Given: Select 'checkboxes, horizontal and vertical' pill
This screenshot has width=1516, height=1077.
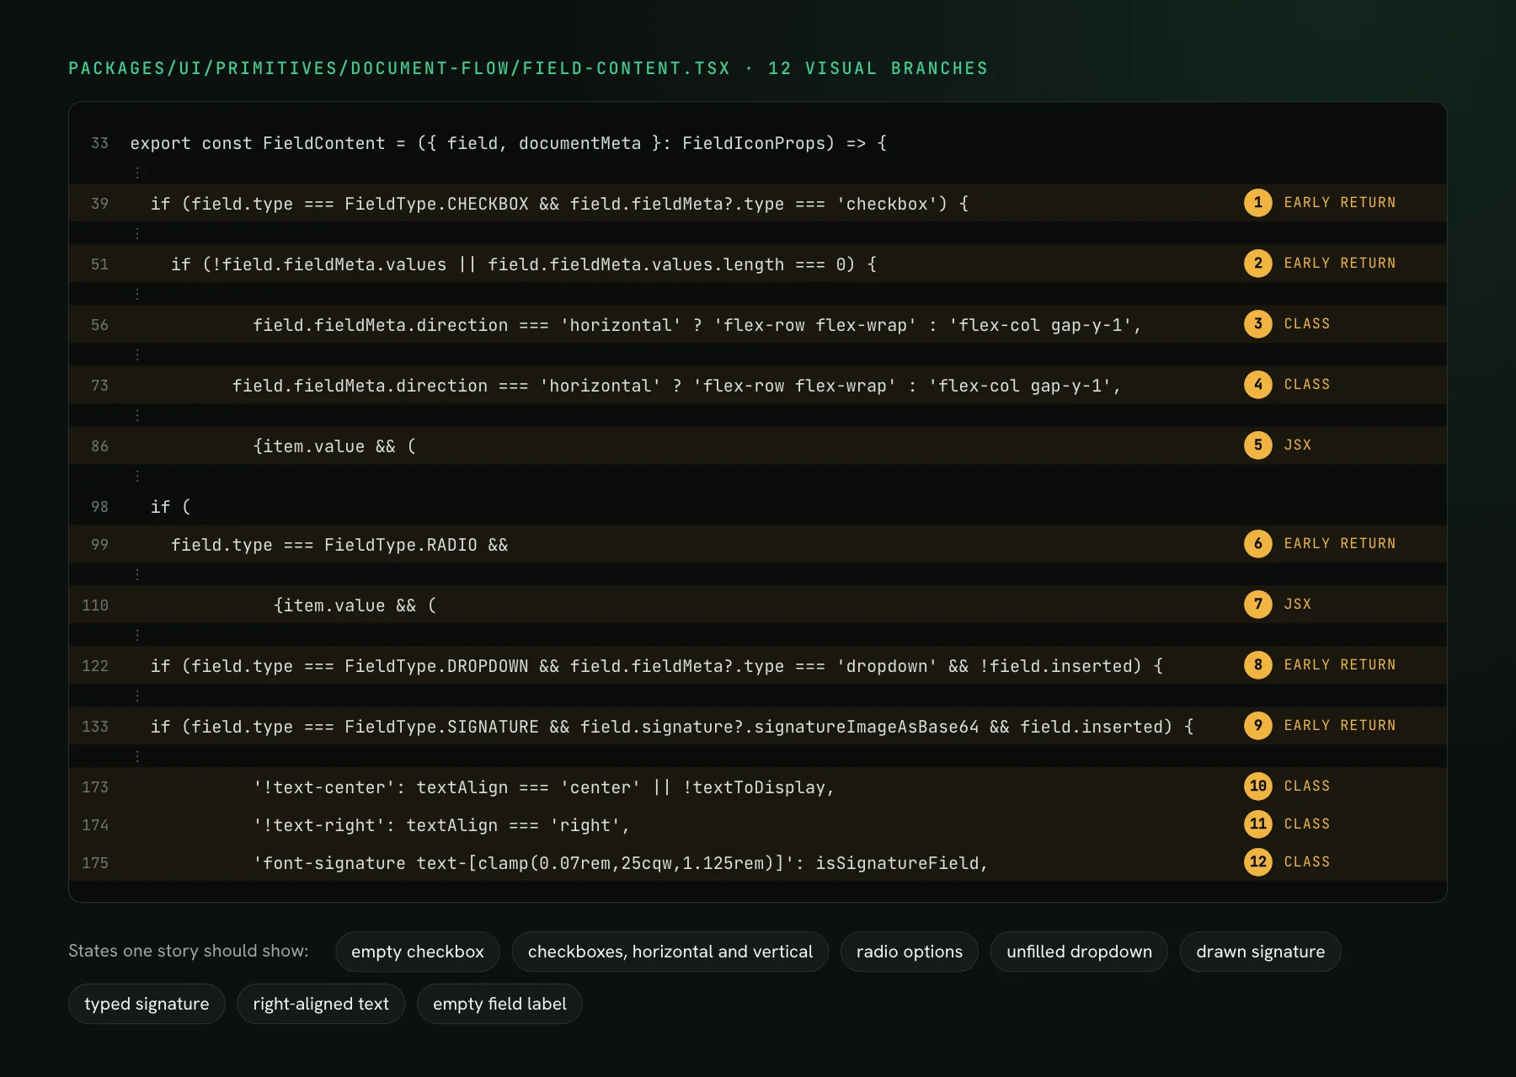Looking at the screenshot, I should tap(670, 952).
